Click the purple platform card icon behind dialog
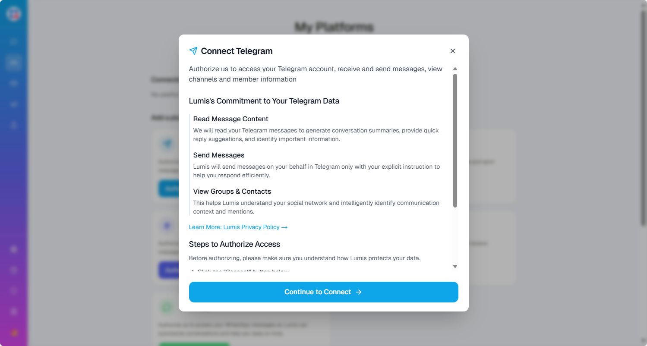The image size is (647, 346). coord(166,225)
